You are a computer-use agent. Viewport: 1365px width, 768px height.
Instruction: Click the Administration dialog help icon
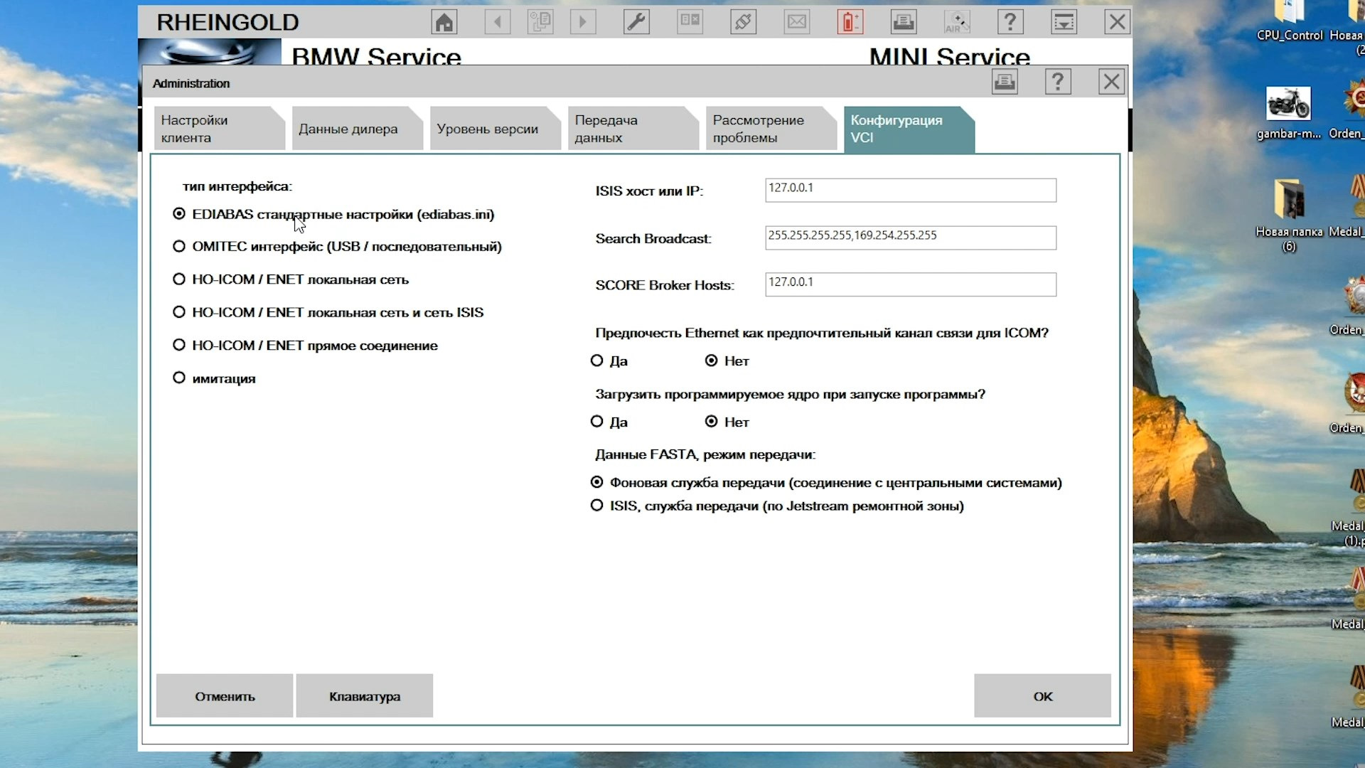click(x=1058, y=82)
